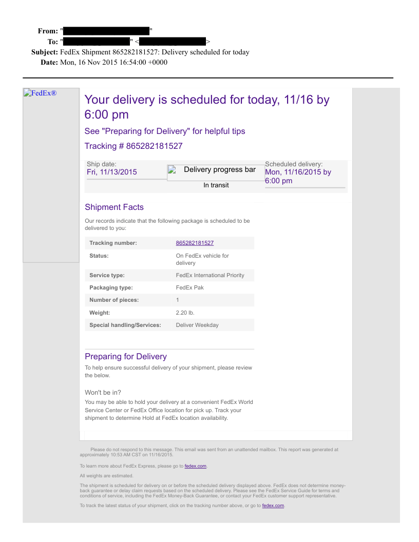Viewport: 419px width, 542px height.
Task: Open tracking number 865282181527 link in table
Action: tap(195, 243)
